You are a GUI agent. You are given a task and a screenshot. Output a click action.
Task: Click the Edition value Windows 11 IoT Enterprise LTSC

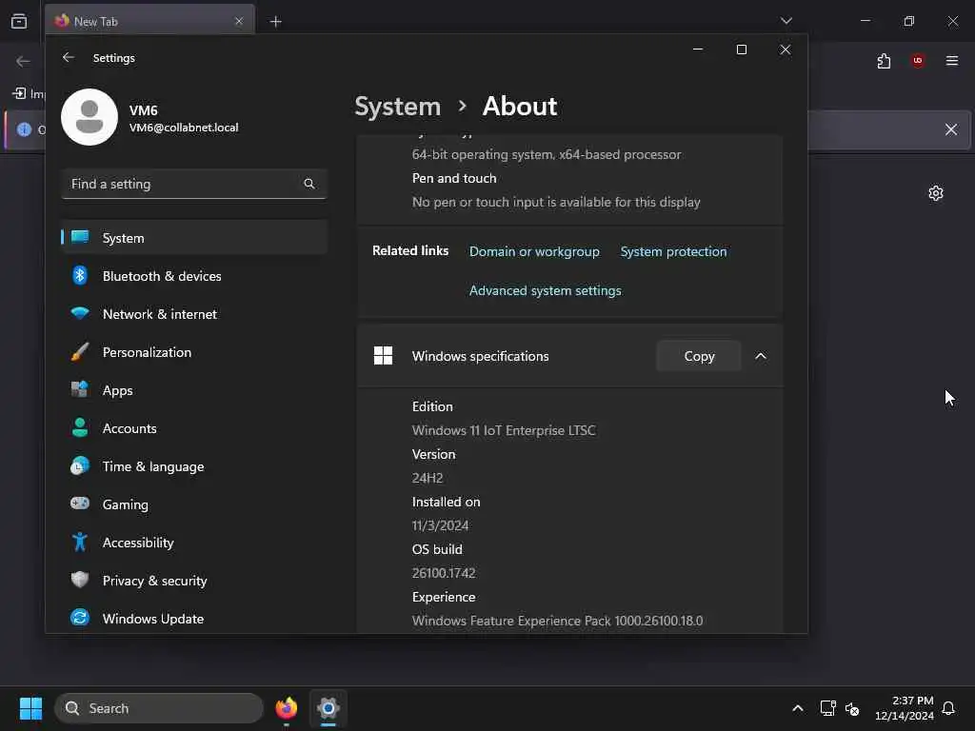click(x=504, y=430)
